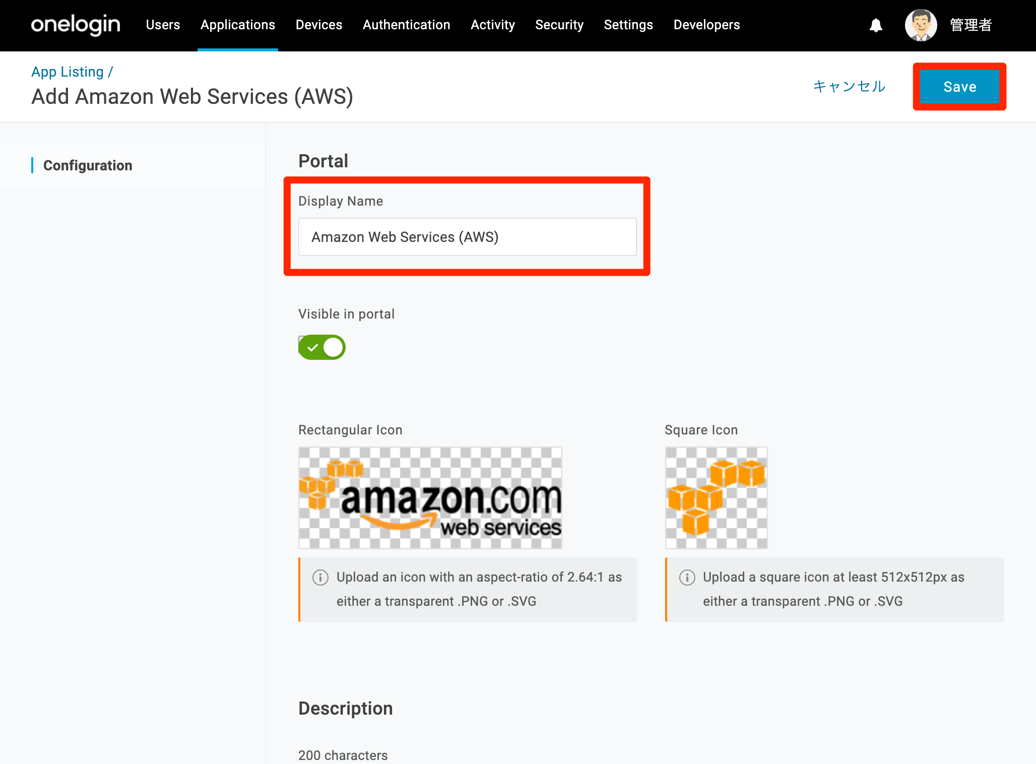The width and height of the screenshot is (1036, 764).
Task: Open the Developers menu
Action: (x=707, y=25)
